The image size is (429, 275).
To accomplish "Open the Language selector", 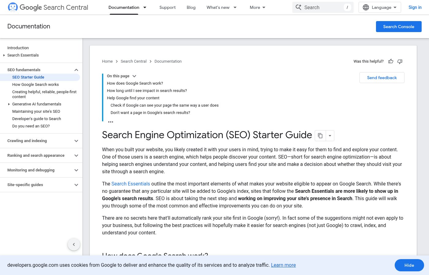I will tap(380, 7).
